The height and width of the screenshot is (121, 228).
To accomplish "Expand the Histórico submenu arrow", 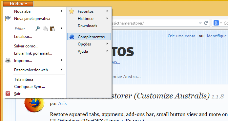I will pos(107,18).
